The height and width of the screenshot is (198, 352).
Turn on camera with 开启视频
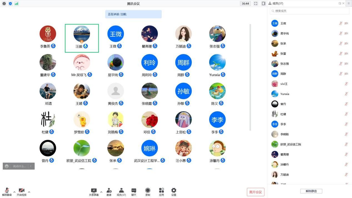click(21, 191)
